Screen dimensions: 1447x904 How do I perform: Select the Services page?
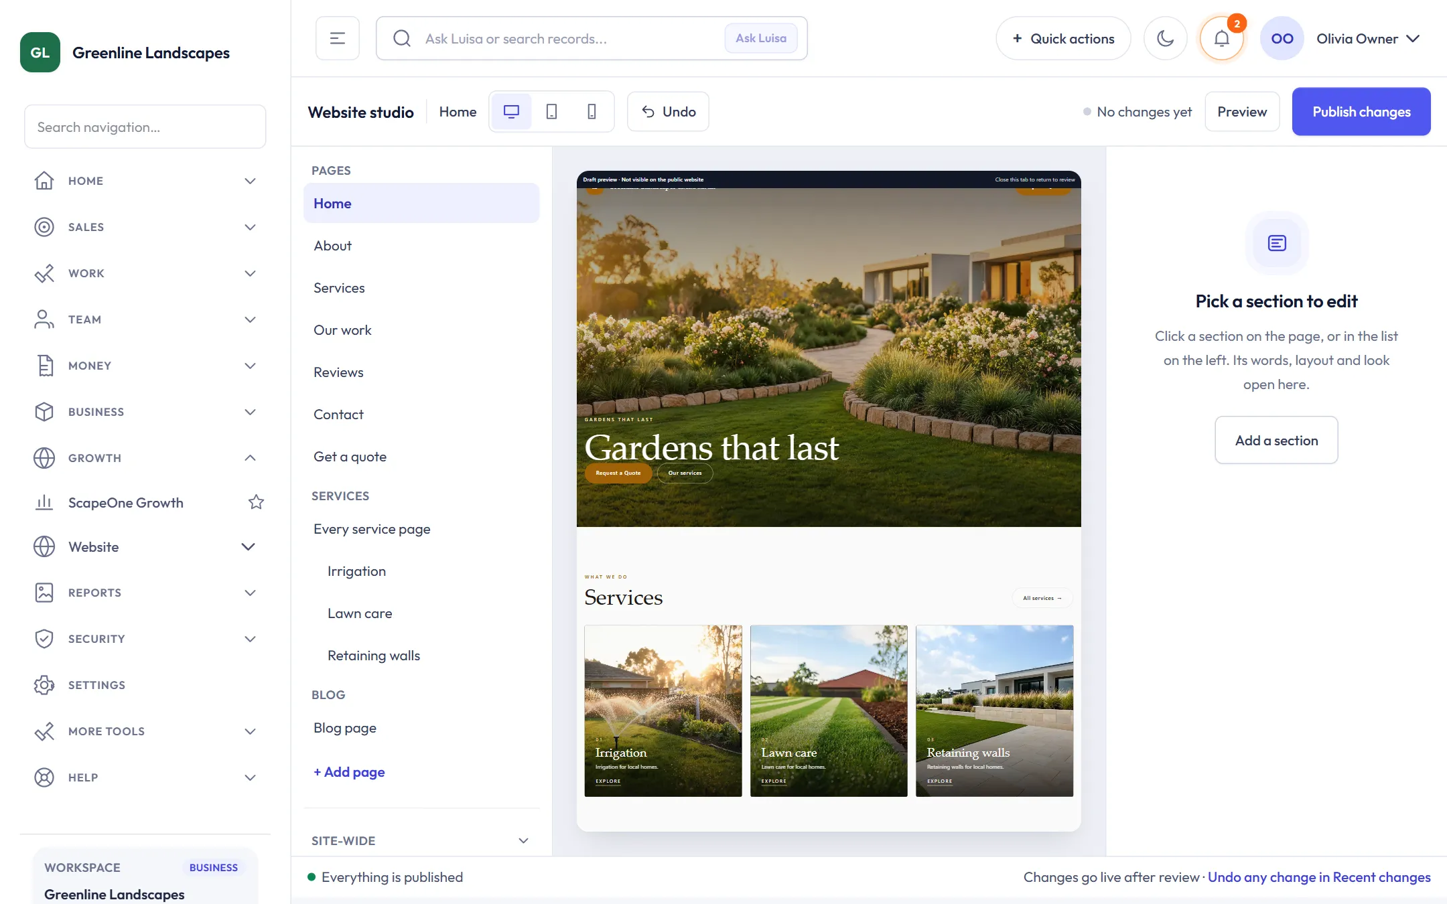point(421,288)
